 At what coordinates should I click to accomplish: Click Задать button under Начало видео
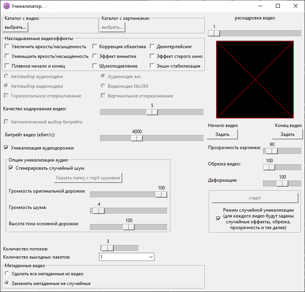(222, 134)
